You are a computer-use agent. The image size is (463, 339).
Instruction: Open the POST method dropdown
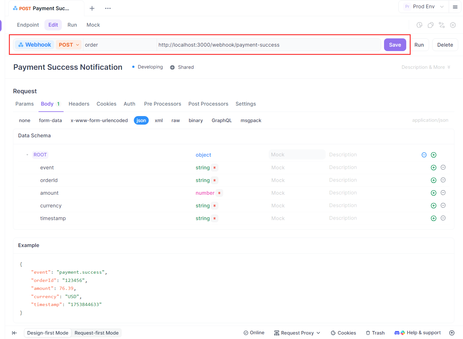69,45
